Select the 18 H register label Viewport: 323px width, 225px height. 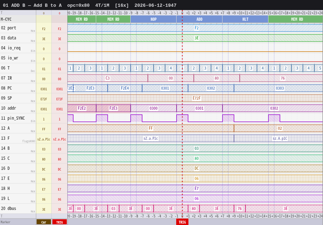5,188
